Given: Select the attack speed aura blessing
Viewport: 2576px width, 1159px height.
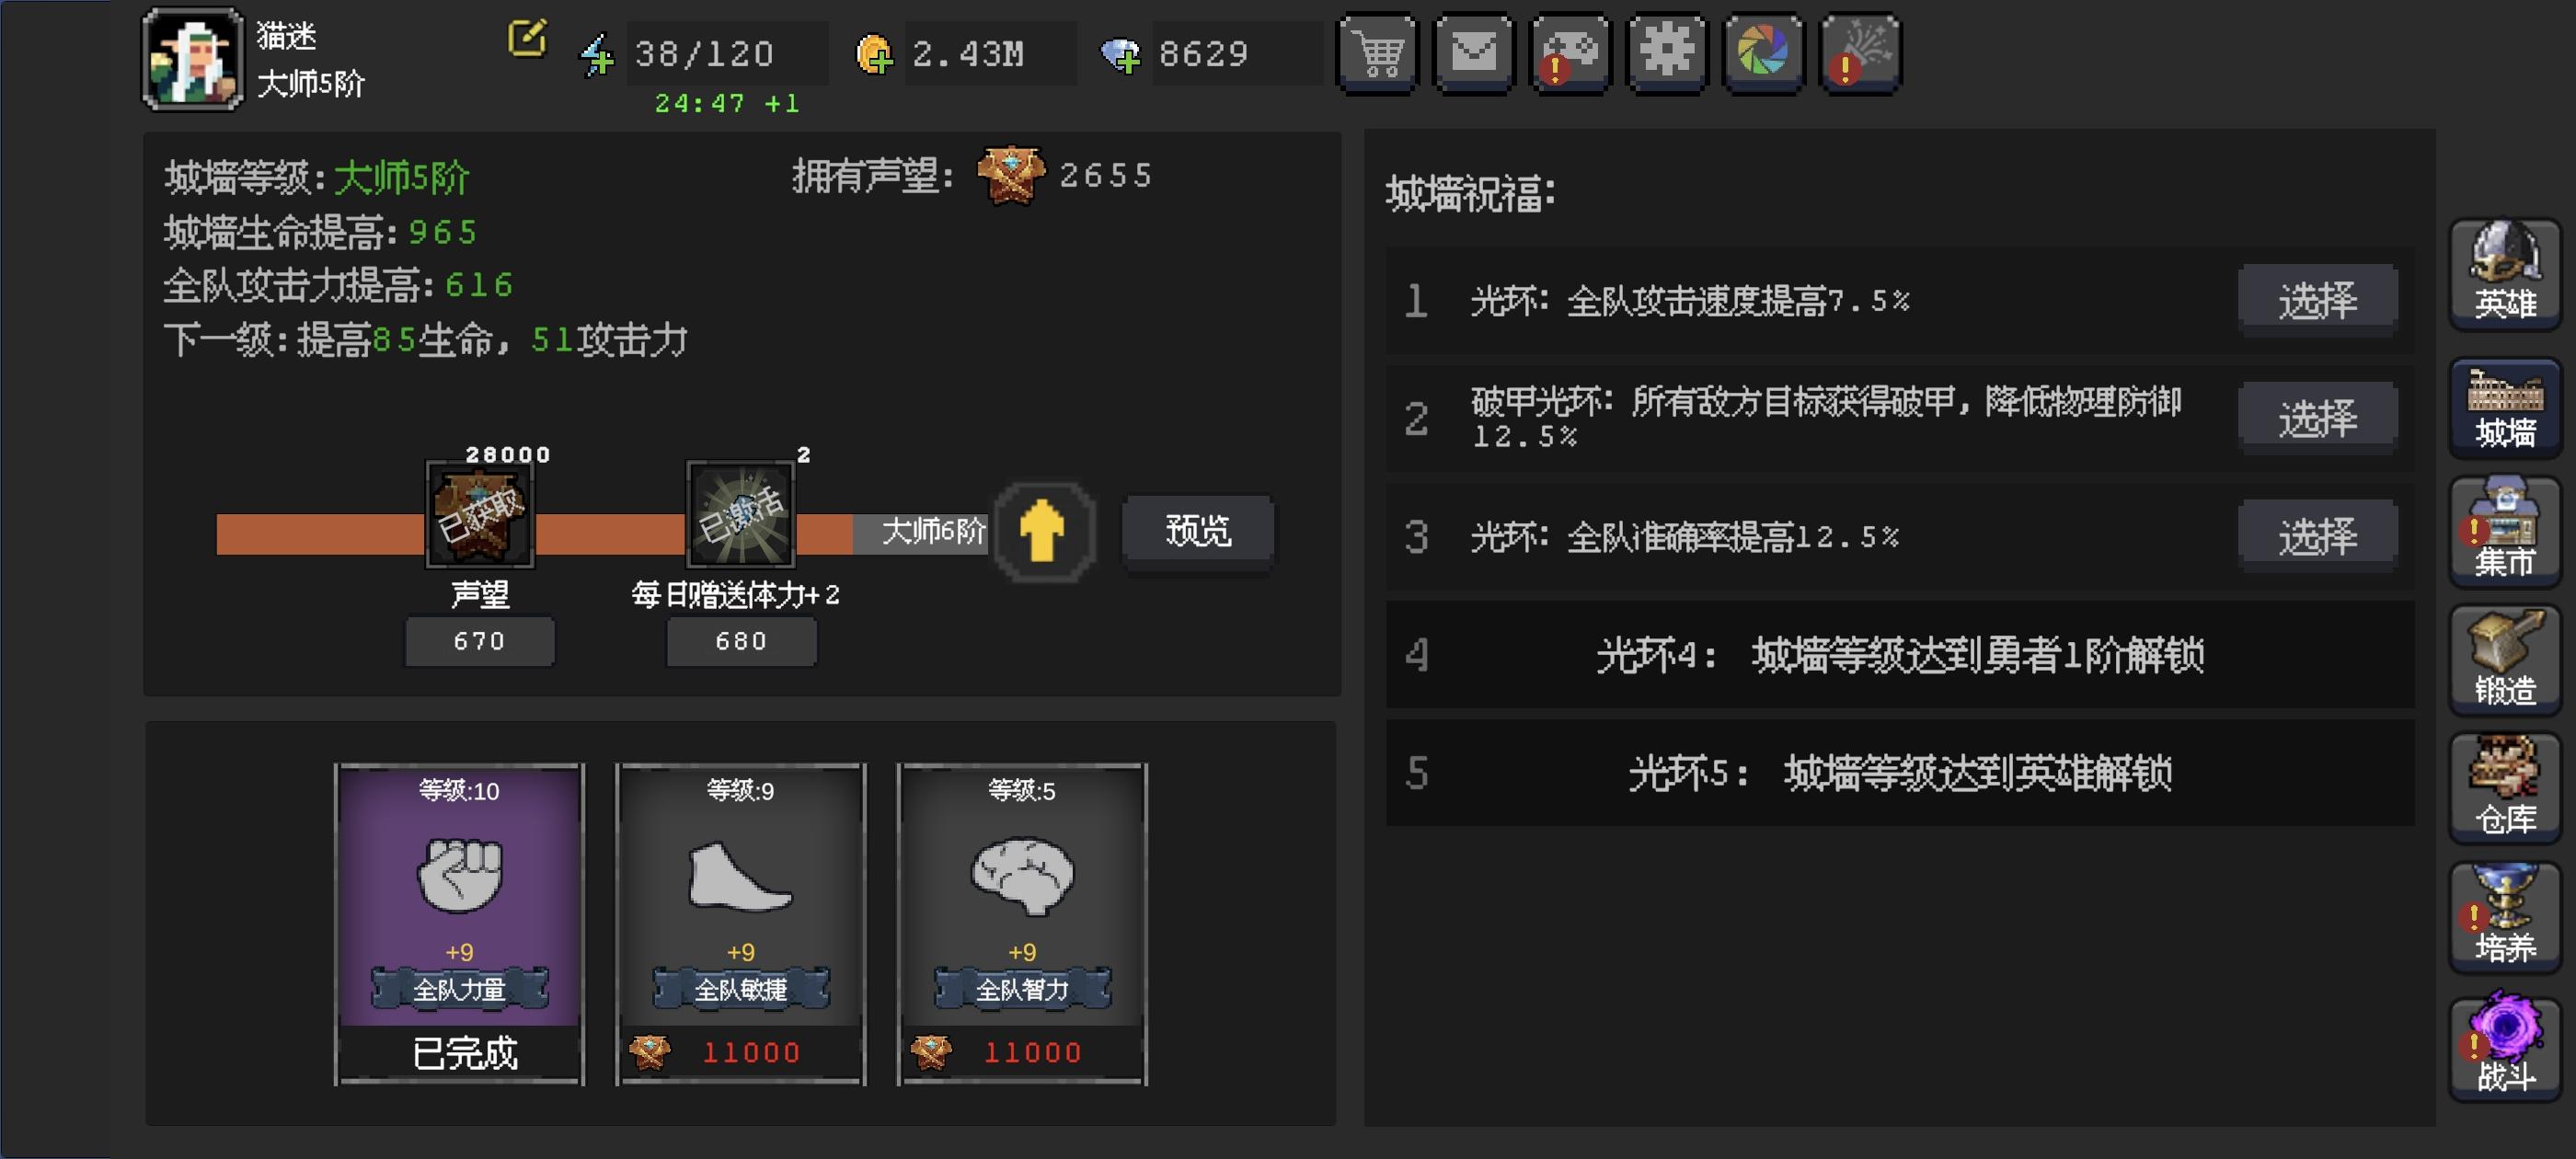Looking at the screenshot, I should 2316,300.
